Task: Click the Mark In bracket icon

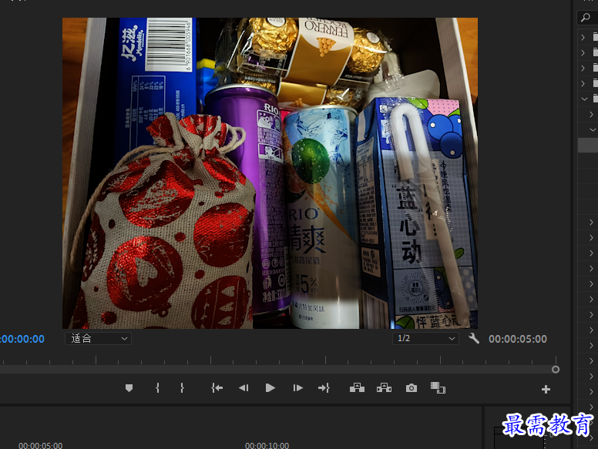Action: click(x=157, y=388)
